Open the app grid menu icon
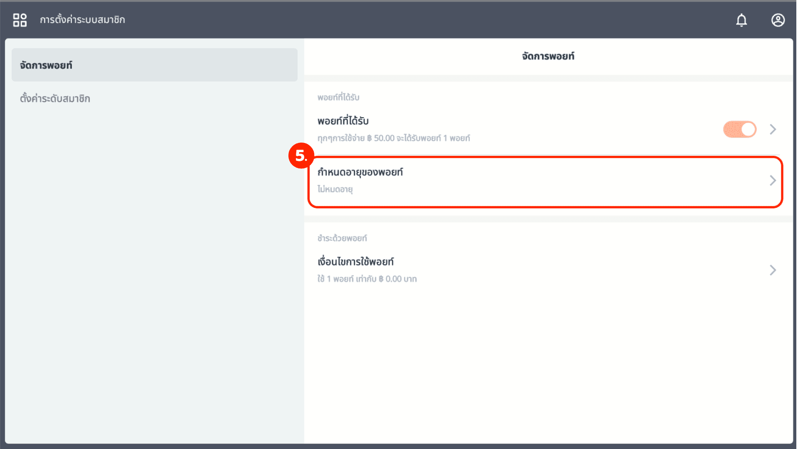This screenshot has height=449, width=798. [x=20, y=20]
